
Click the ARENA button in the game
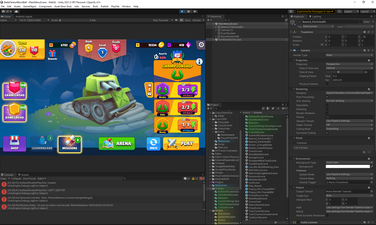117,143
